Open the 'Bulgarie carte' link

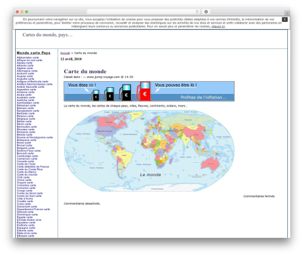[x=25, y=148]
